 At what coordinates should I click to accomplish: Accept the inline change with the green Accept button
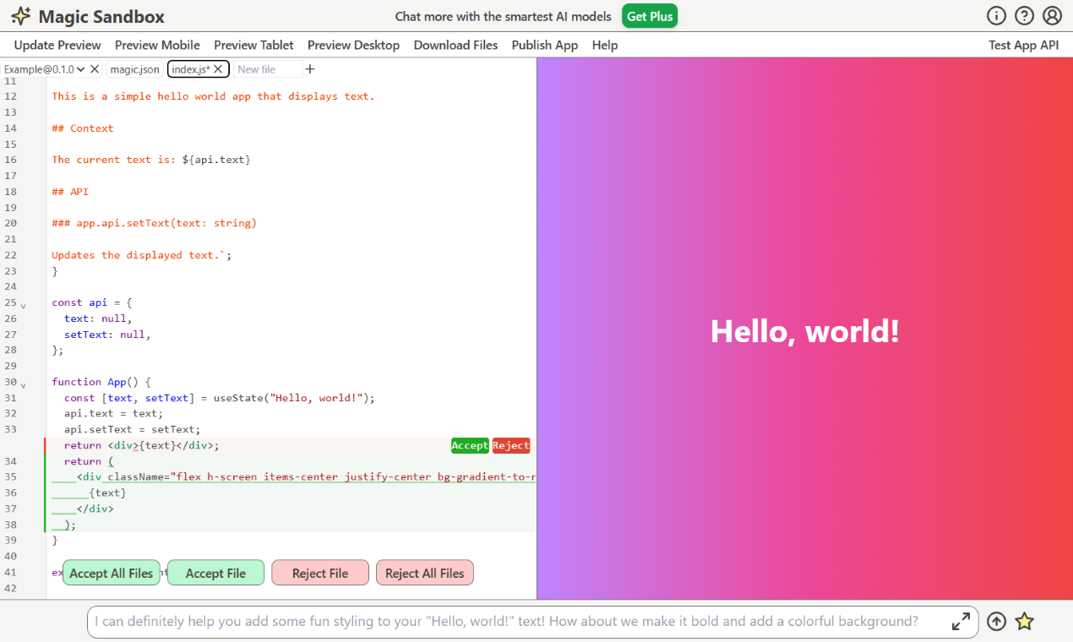[470, 445]
